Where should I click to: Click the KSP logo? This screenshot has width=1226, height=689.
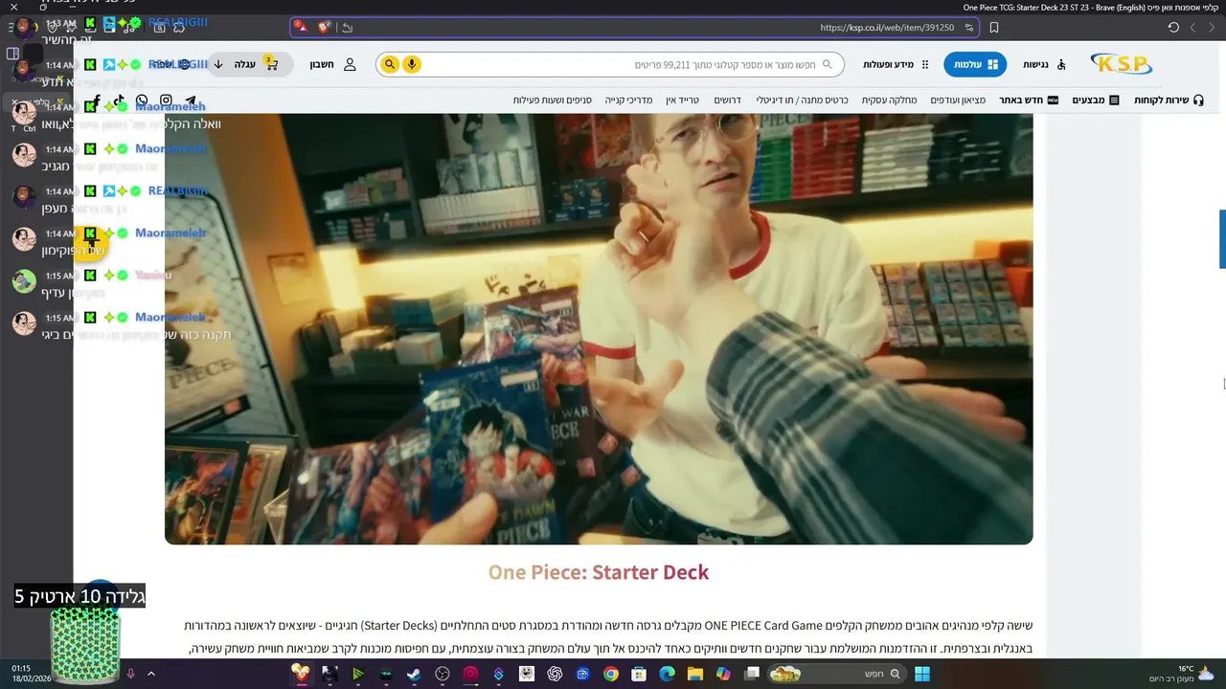[x=1121, y=64]
